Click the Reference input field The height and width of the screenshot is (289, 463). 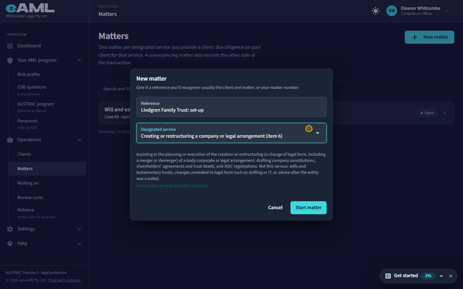pyautogui.click(x=231, y=107)
